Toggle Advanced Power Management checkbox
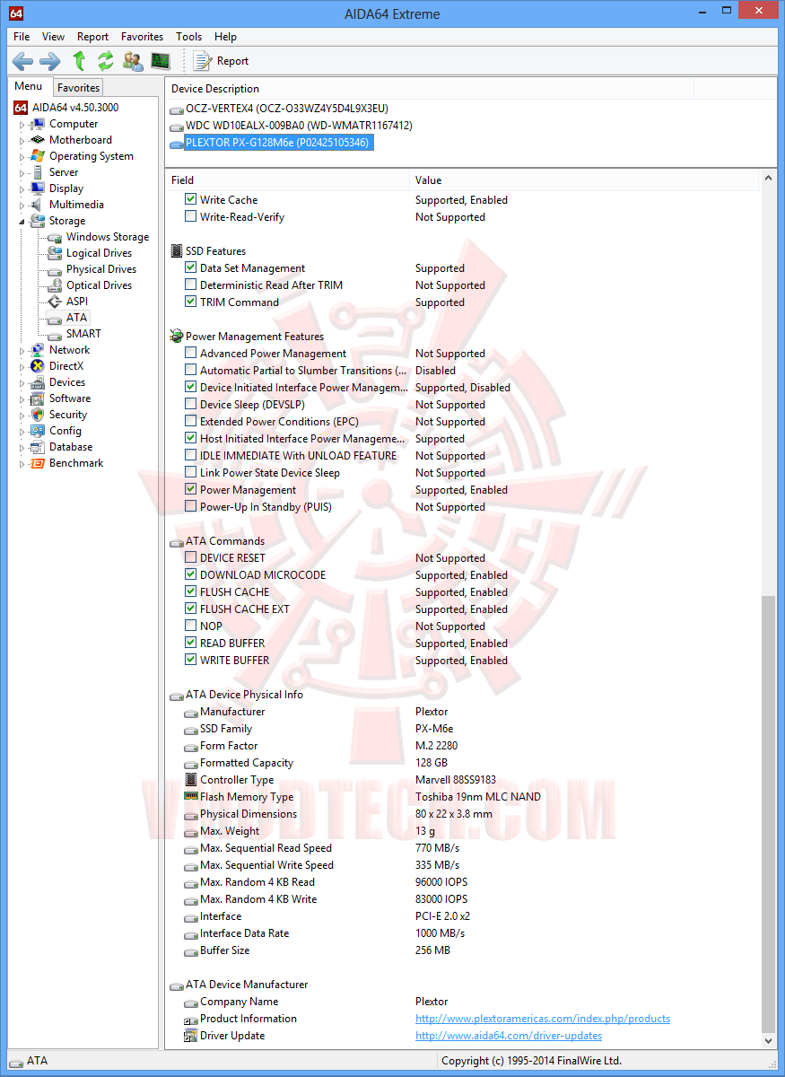 [190, 353]
